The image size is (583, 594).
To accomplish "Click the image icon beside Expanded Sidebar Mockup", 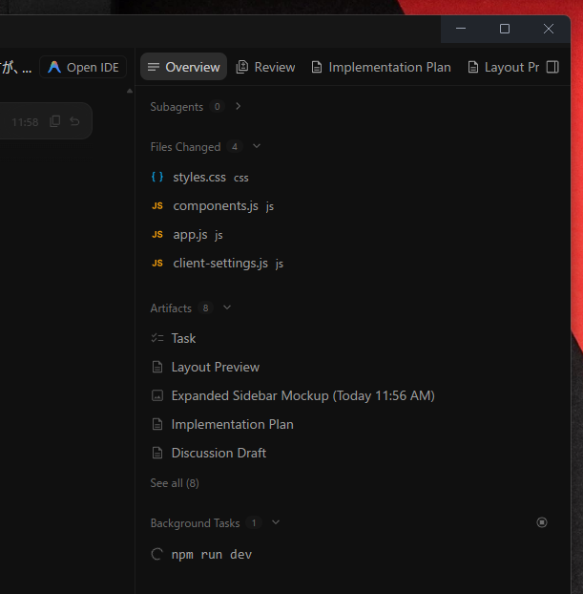I will [x=157, y=395].
